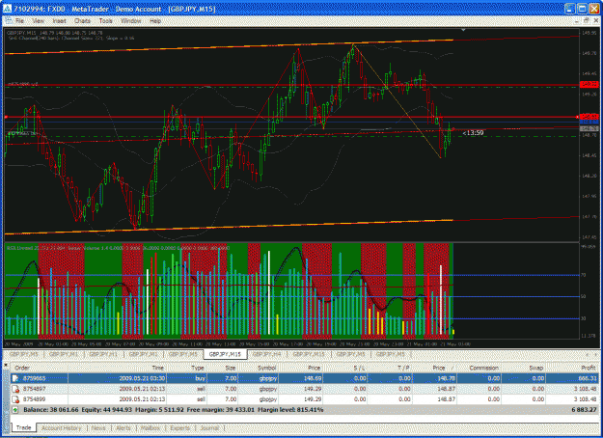Screen dimensions: 603x438
Task: Select order number 8754899
Action: pyautogui.click(x=34, y=399)
